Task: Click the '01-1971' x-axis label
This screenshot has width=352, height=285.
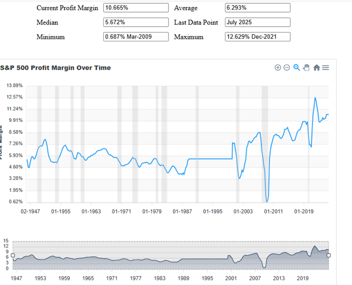Action: (122, 212)
